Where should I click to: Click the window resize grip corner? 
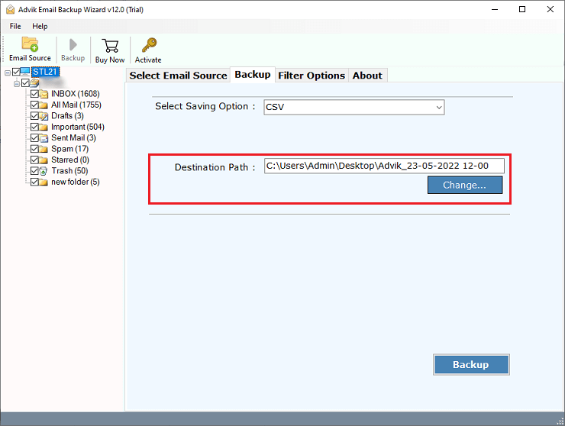pyautogui.click(x=560, y=421)
